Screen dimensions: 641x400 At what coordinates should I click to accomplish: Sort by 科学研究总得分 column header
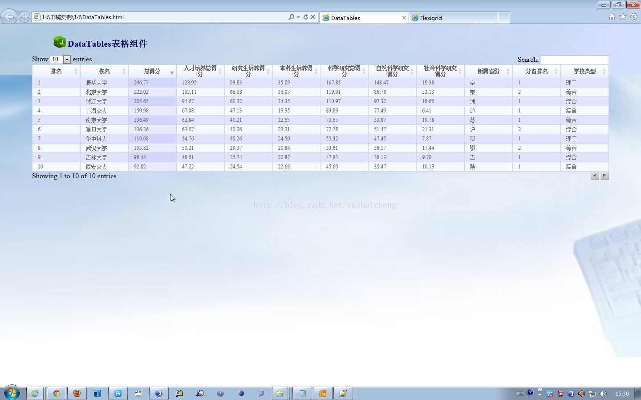[x=345, y=71]
